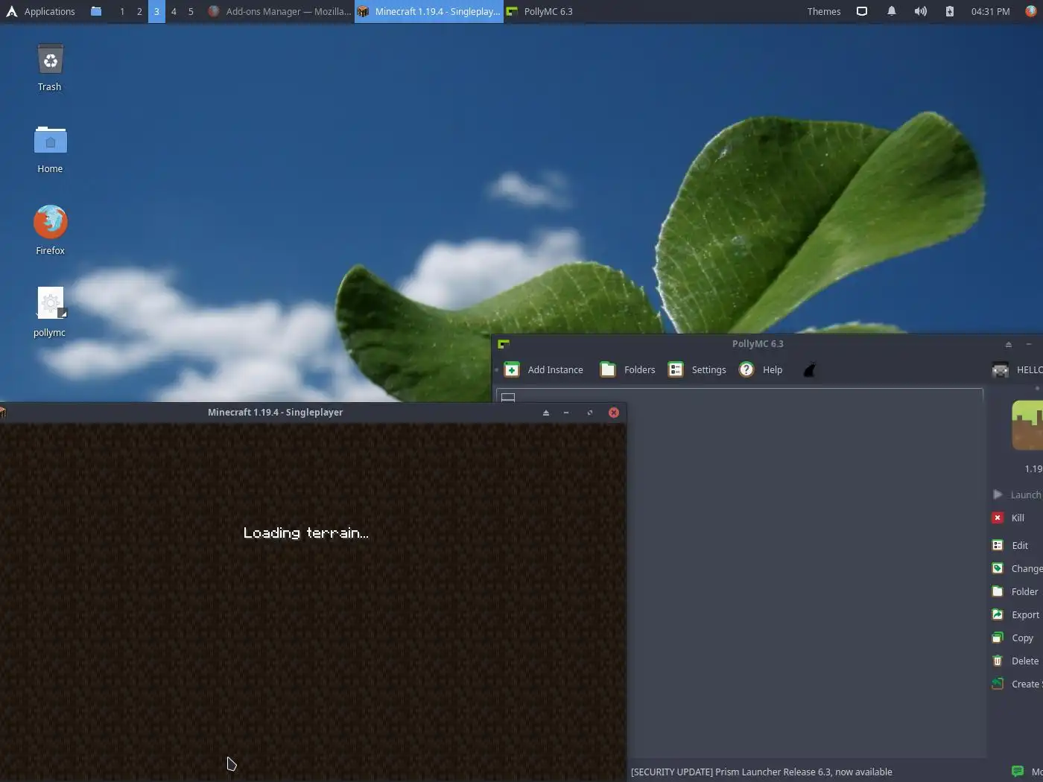Image resolution: width=1043 pixels, height=782 pixels.
Task: Switch to workspace 5
Action: pyautogui.click(x=191, y=11)
